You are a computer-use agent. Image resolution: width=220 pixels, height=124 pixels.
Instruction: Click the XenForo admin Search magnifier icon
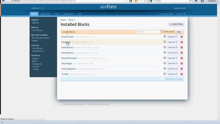(185, 14)
